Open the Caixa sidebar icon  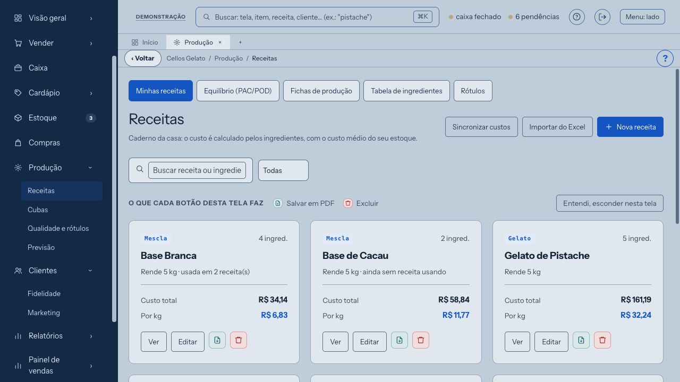[18, 68]
